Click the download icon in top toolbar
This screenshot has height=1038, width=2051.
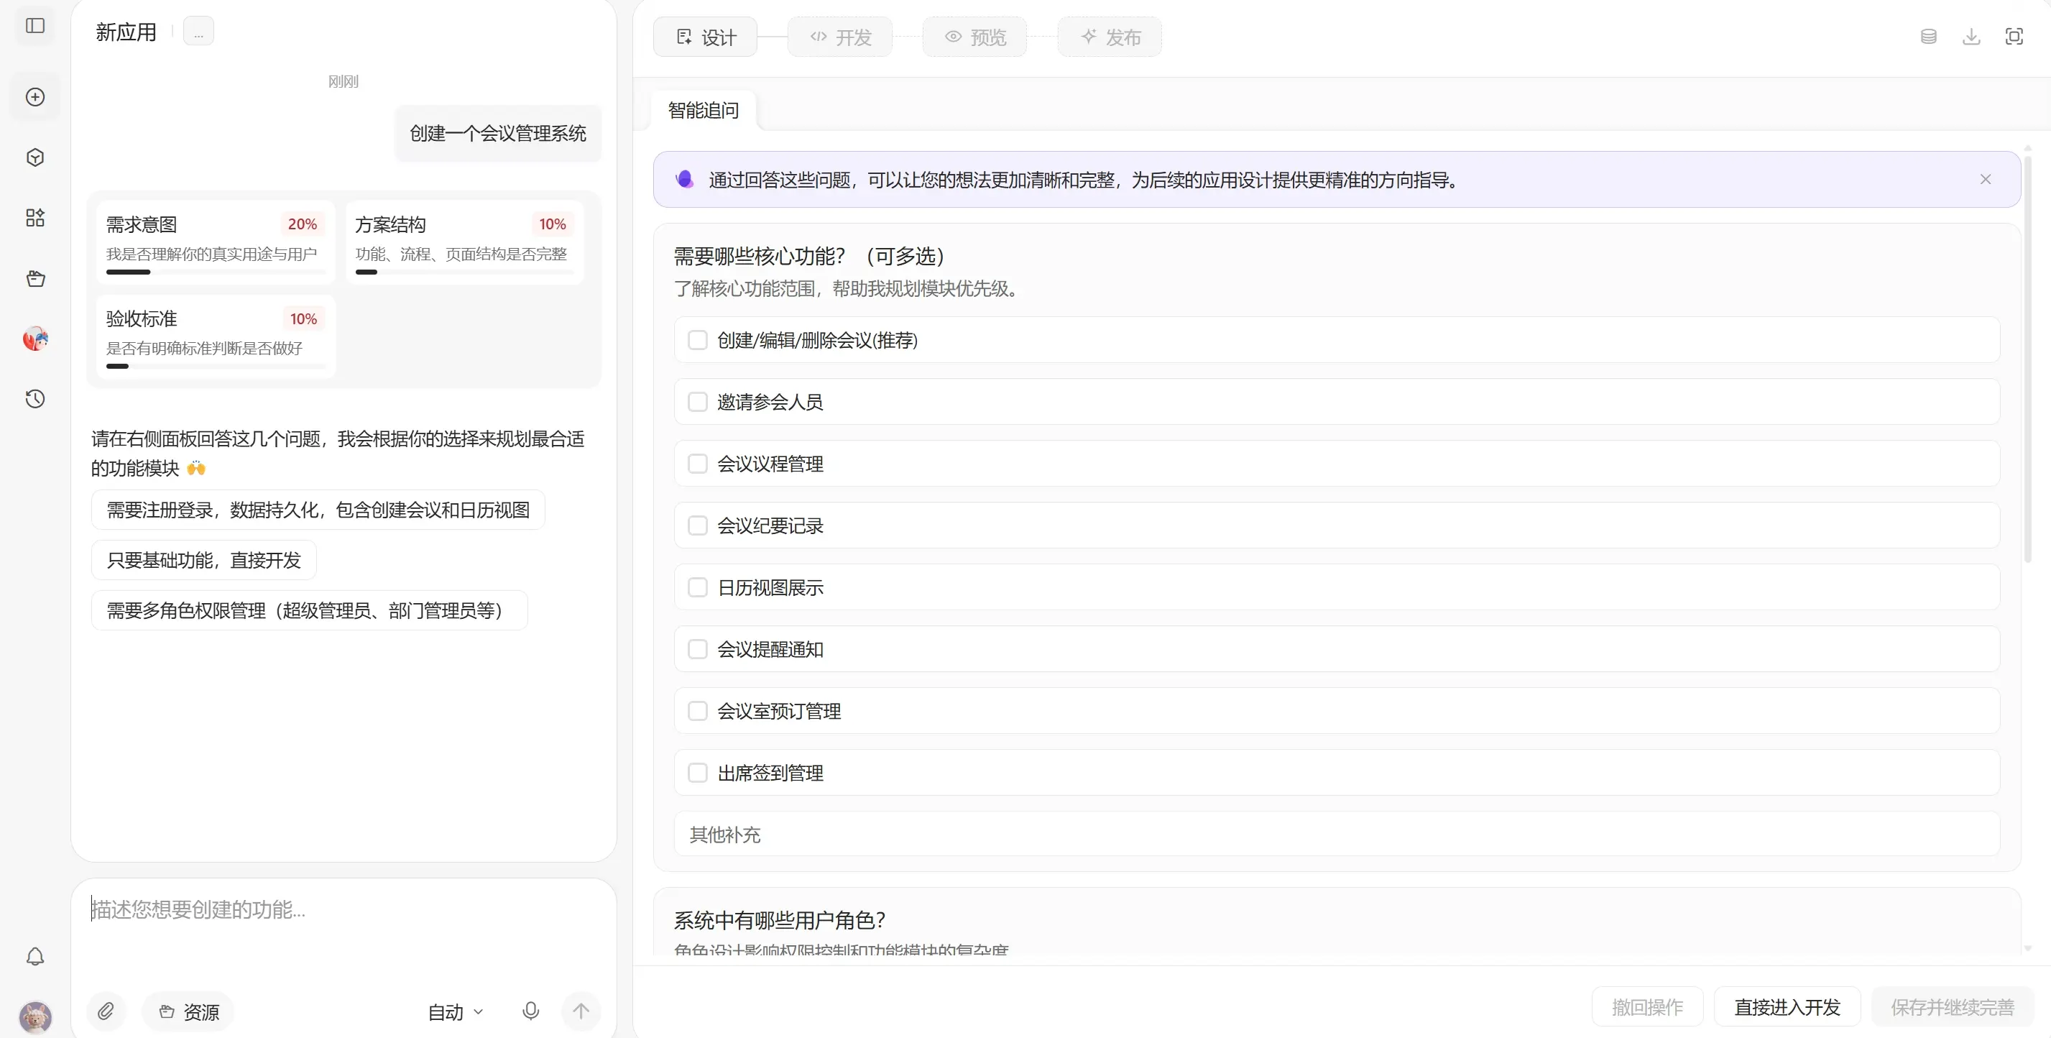[1971, 37]
